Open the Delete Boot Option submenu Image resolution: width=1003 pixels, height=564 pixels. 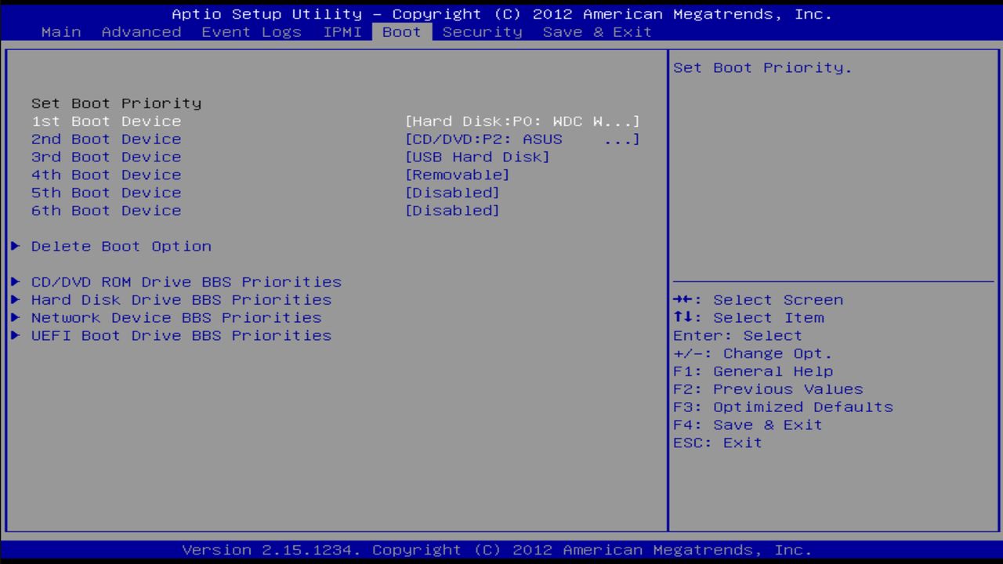point(121,246)
